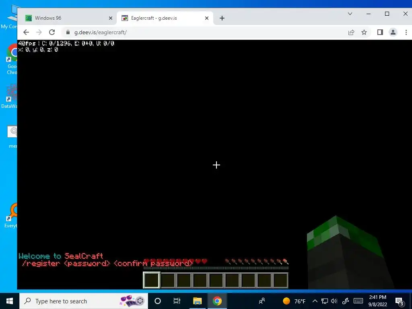Open Windows Ink pen tray icon
Image resolution: width=412 pixels, height=309 pixels.
point(346,301)
